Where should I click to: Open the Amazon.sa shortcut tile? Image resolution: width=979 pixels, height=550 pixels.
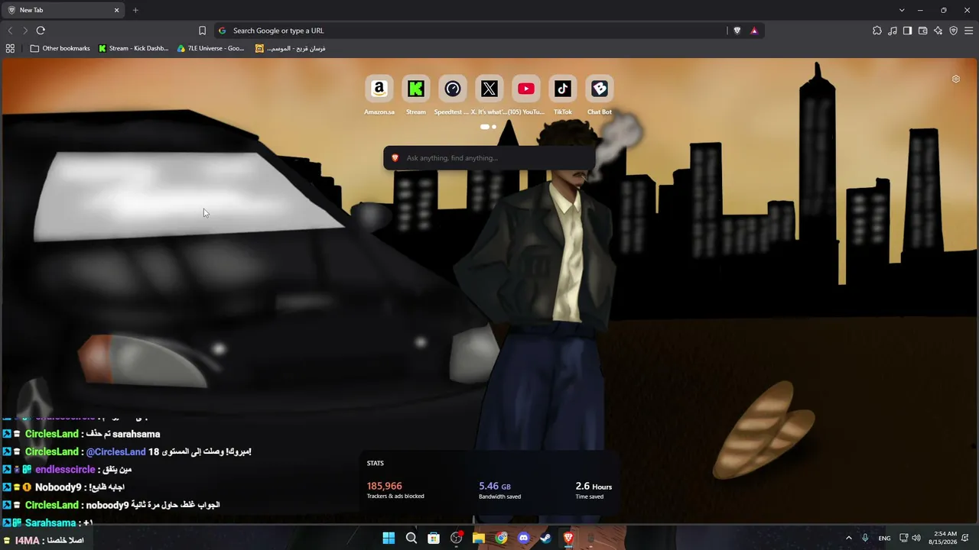coord(379,89)
